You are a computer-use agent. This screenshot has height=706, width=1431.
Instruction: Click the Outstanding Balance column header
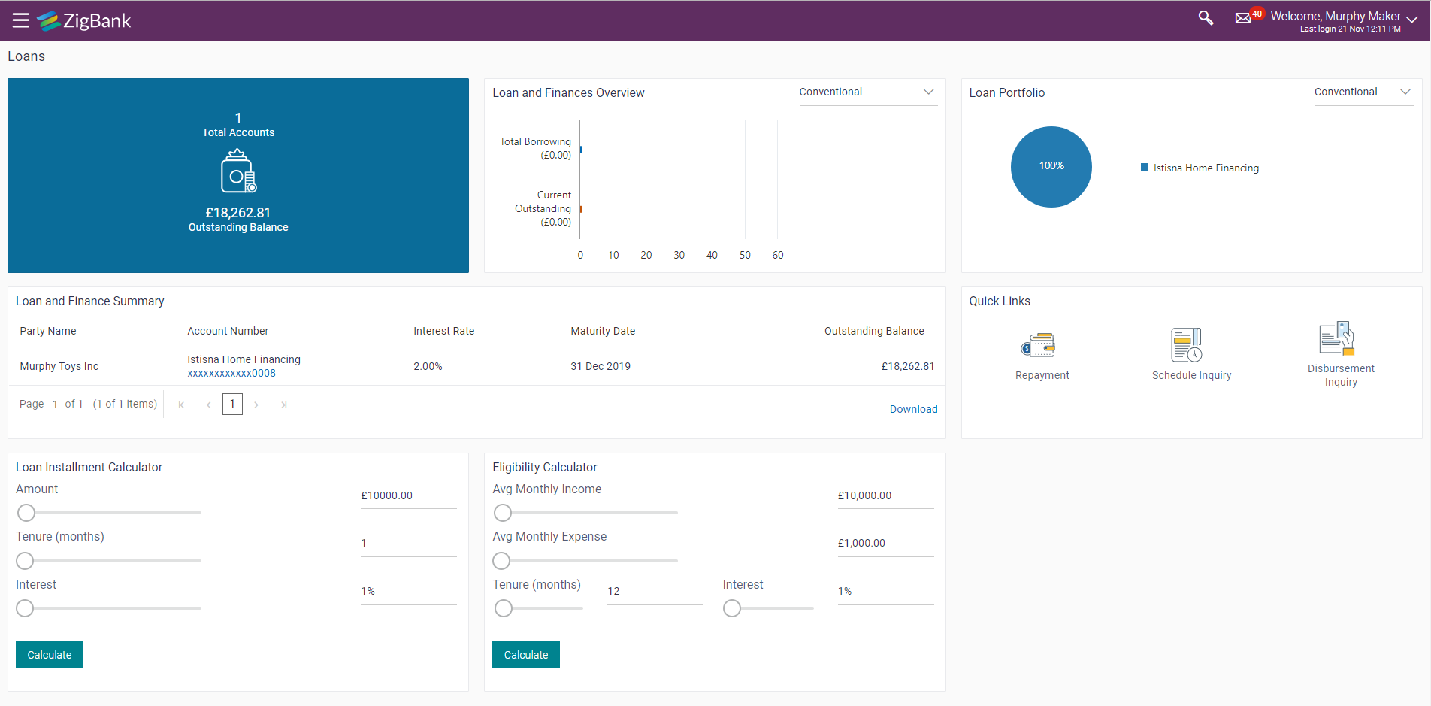874,331
